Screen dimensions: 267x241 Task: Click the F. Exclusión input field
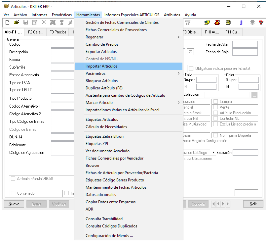(245, 153)
